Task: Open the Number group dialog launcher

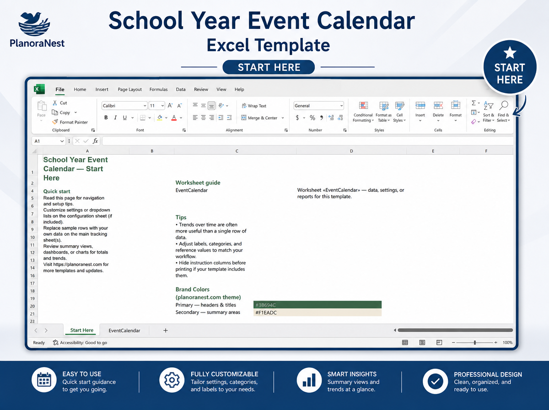Action: click(x=345, y=130)
